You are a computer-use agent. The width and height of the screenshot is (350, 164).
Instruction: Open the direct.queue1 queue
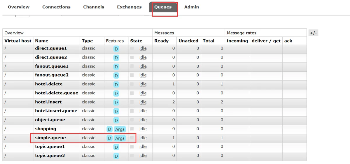click(51, 48)
